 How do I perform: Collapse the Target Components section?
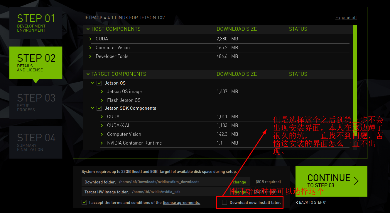point(88,74)
